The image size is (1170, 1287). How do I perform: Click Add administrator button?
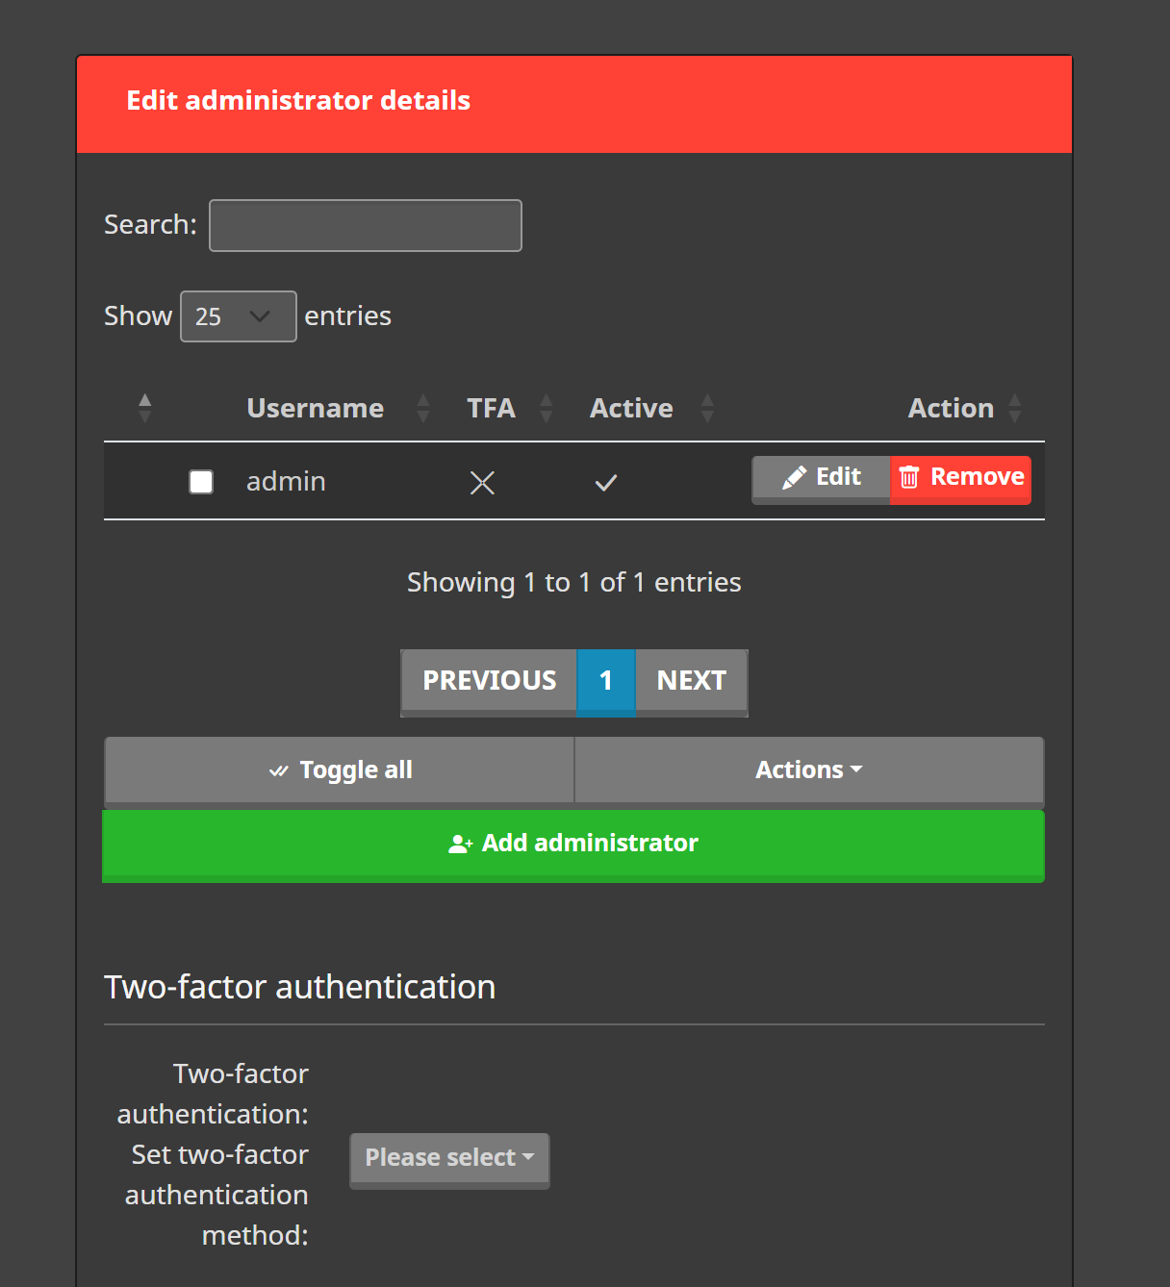573,845
